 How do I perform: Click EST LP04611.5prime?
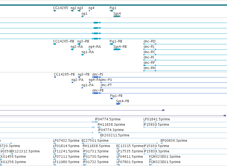click(130, 157)
